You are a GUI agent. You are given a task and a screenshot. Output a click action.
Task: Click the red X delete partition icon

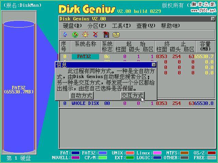click(x=95, y=34)
